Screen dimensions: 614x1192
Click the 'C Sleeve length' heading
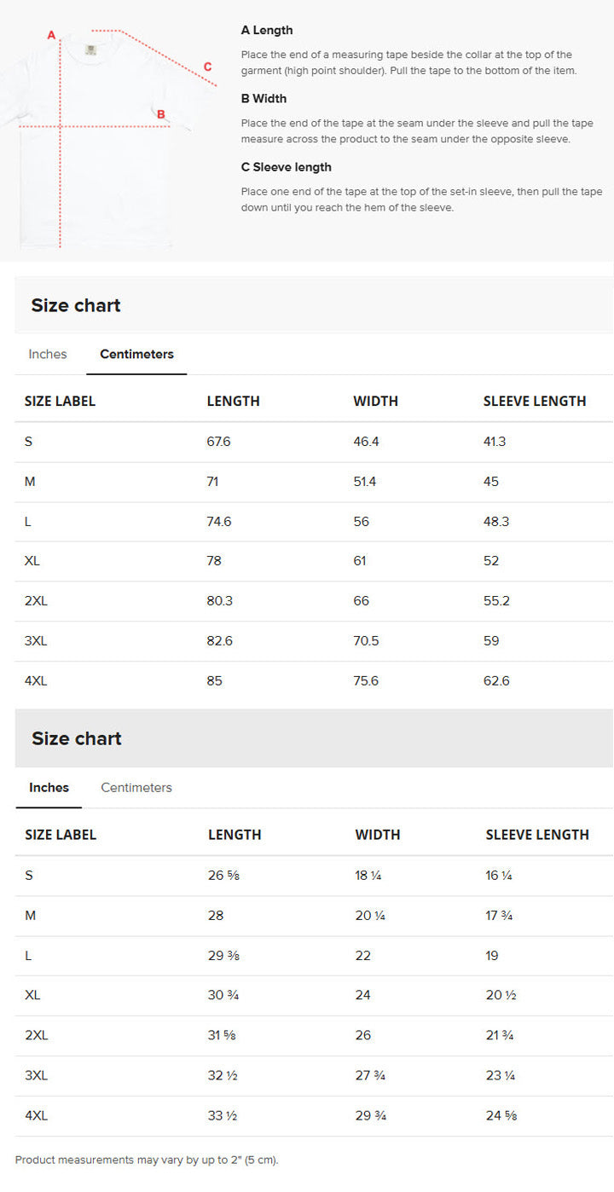287,167
